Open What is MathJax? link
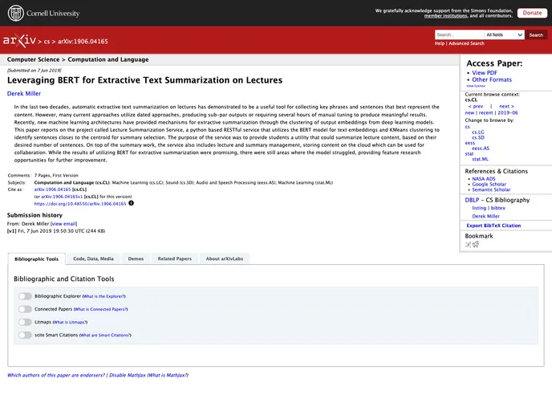This screenshot has height=411, width=552. click(x=168, y=375)
